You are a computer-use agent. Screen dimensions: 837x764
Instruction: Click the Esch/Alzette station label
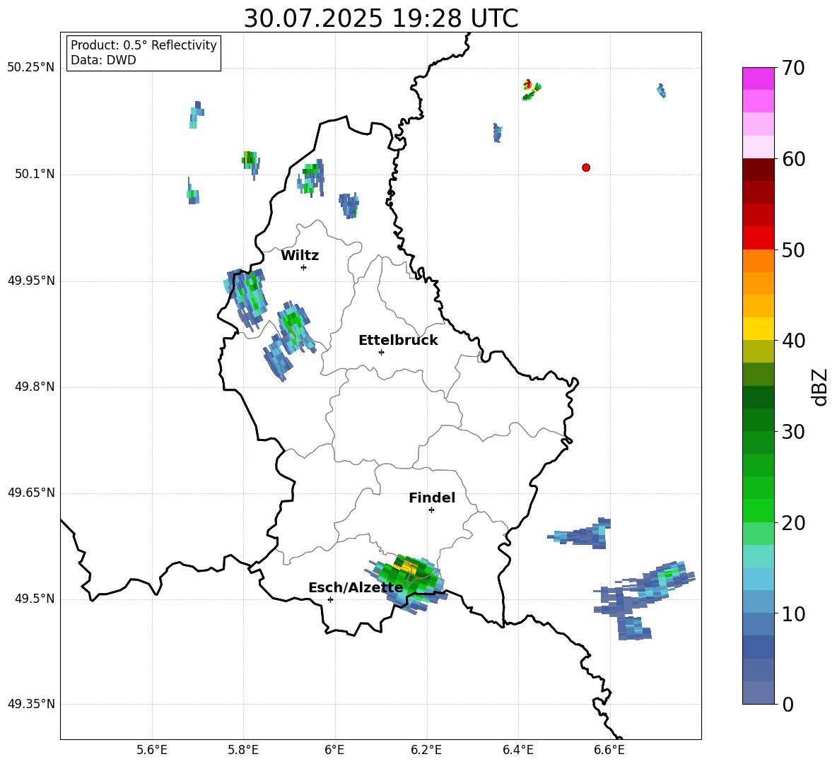point(356,588)
